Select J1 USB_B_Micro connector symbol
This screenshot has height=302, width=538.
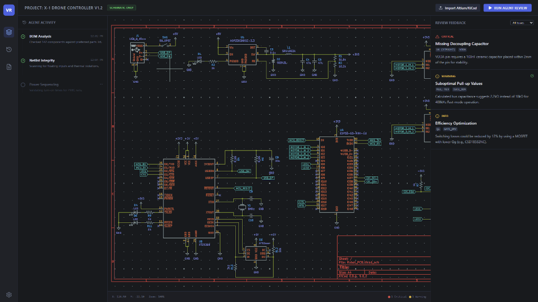click(137, 53)
